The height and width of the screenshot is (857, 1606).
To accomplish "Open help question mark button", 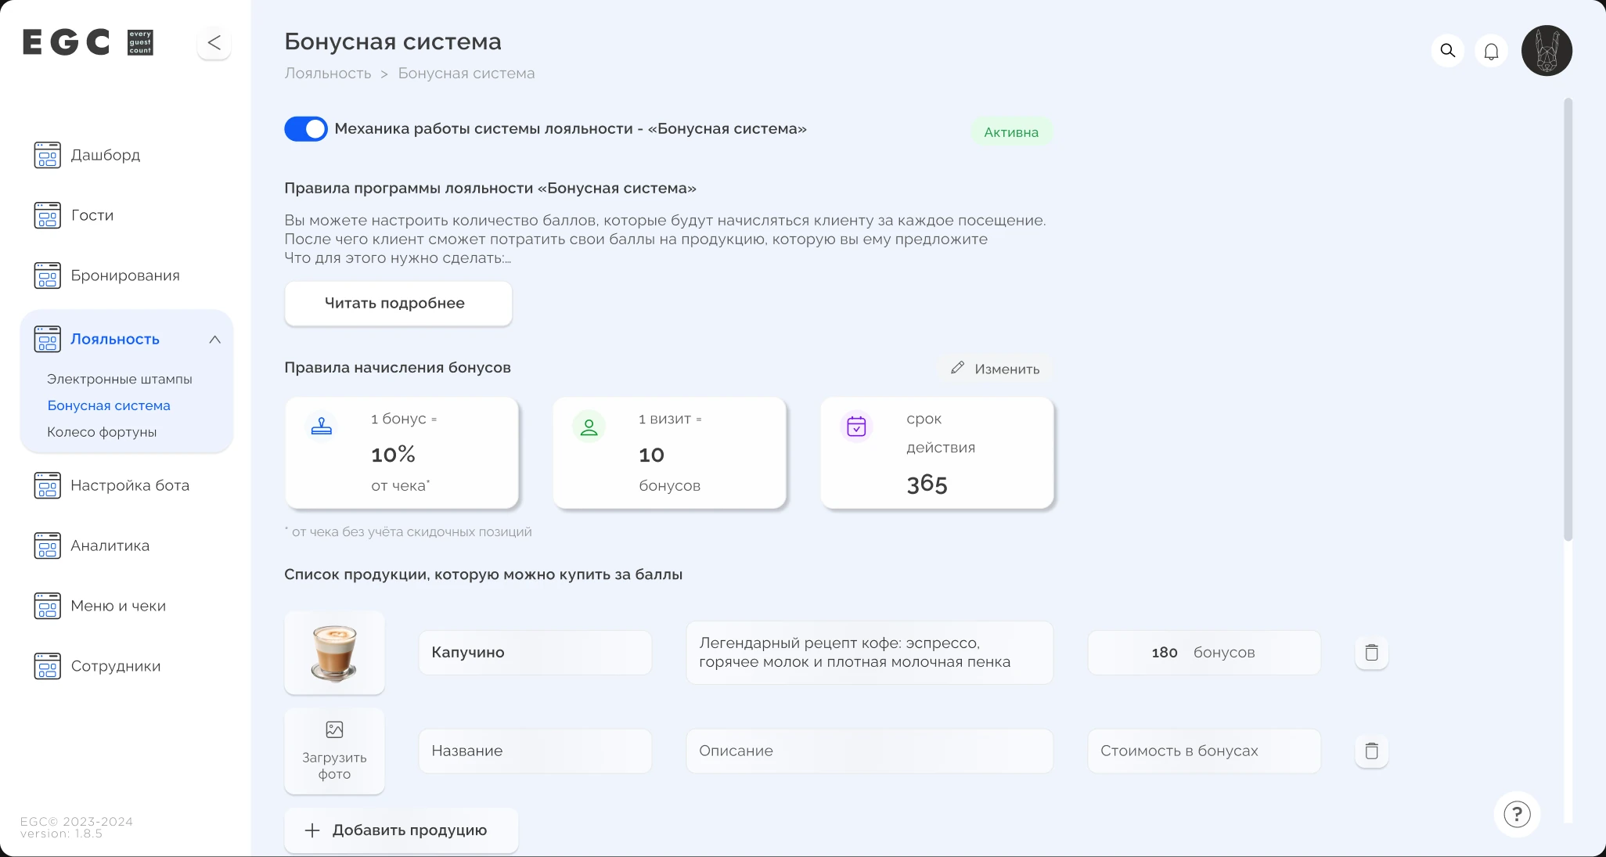I will pos(1517,815).
